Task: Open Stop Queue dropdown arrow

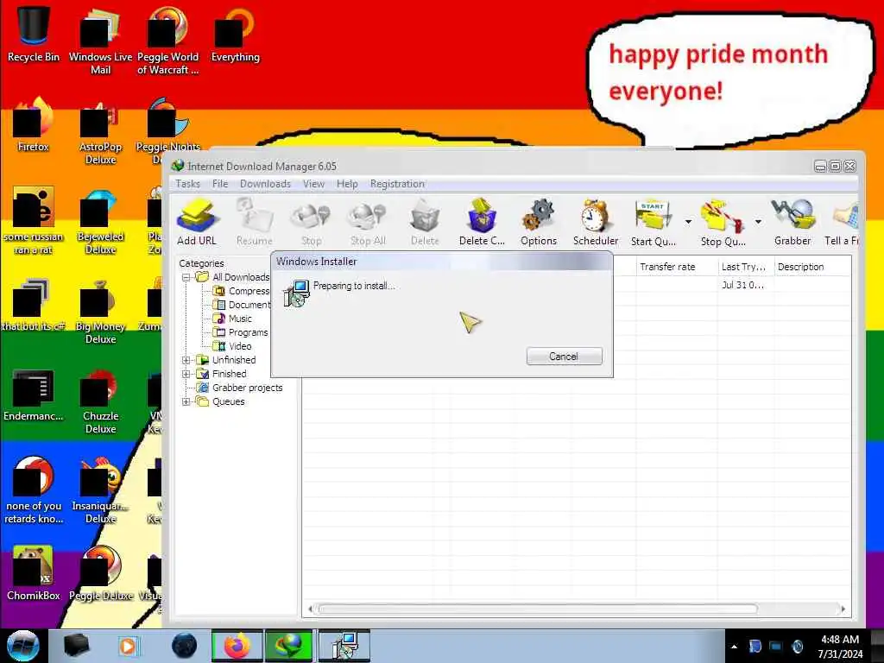Action: point(758,222)
